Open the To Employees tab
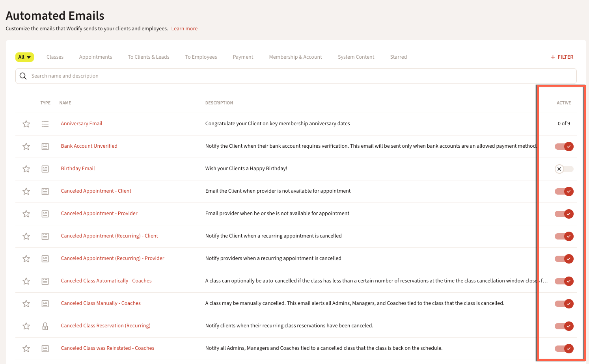Screen dimensions: 589x364 tap(201, 57)
